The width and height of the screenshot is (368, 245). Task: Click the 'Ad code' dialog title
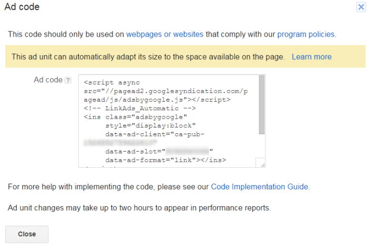pyautogui.click(x=22, y=7)
